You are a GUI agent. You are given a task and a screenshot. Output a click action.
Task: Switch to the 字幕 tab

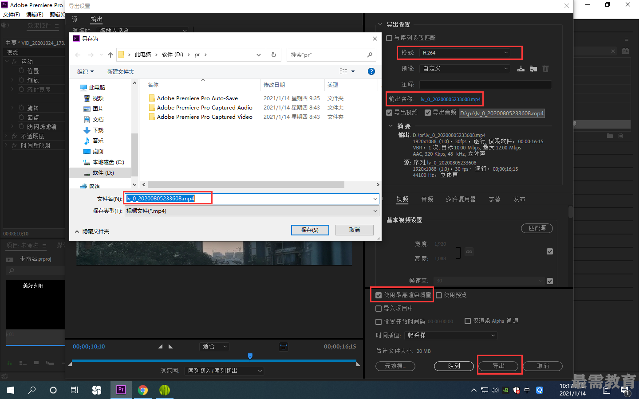coord(494,199)
